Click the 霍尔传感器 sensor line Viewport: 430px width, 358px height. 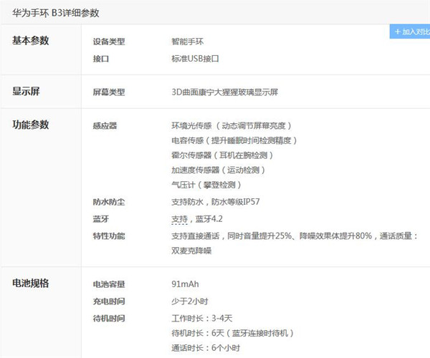(x=222, y=155)
